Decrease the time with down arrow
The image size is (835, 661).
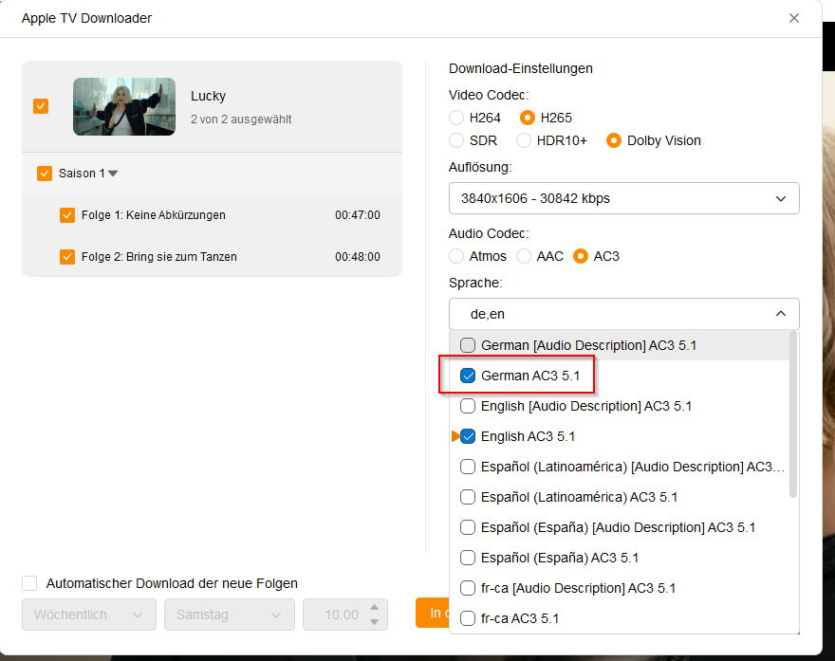(375, 621)
